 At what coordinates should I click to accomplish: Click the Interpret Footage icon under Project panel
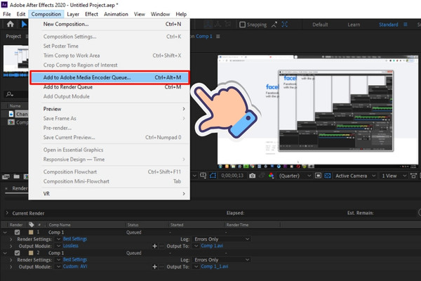click(x=6, y=176)
